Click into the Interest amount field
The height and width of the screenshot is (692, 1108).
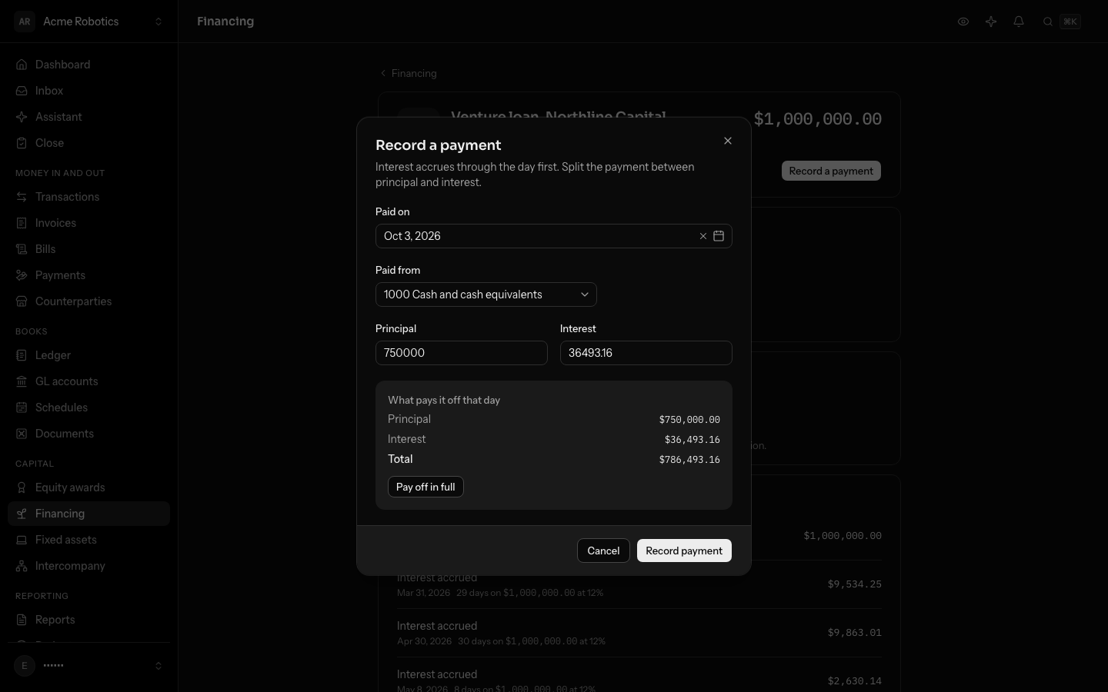coord(646,353)
